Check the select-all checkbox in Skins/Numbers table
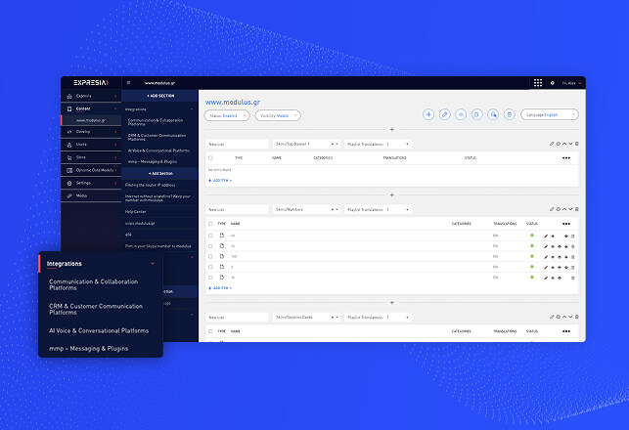Viewport: 629px width, 430px height. pyautogui.click(x=210, y=223)
